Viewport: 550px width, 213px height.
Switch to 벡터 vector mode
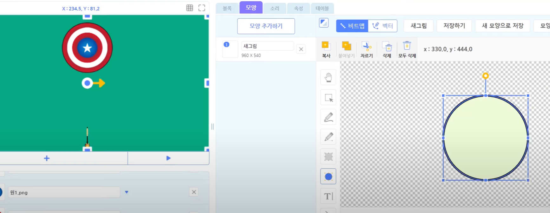(x=383, y=26)
